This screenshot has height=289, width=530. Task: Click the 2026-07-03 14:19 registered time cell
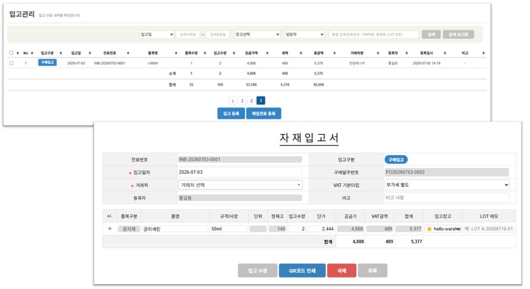pyautogui.click(x=427, y=63)
